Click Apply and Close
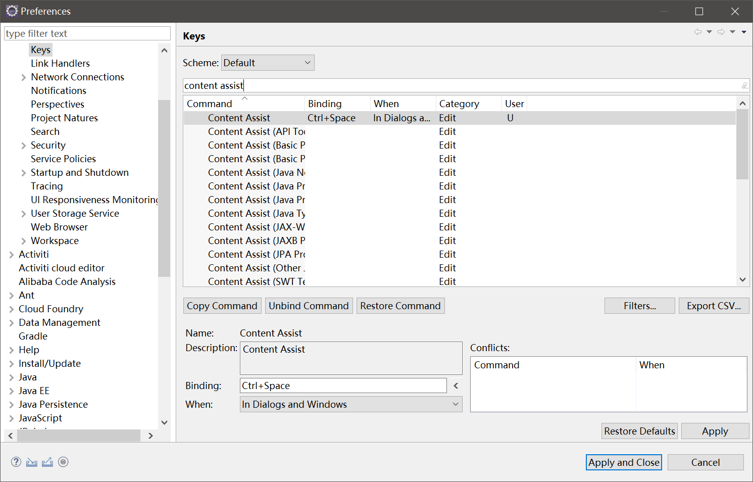This screenshot has height=482, width=753. click(624, 462)
